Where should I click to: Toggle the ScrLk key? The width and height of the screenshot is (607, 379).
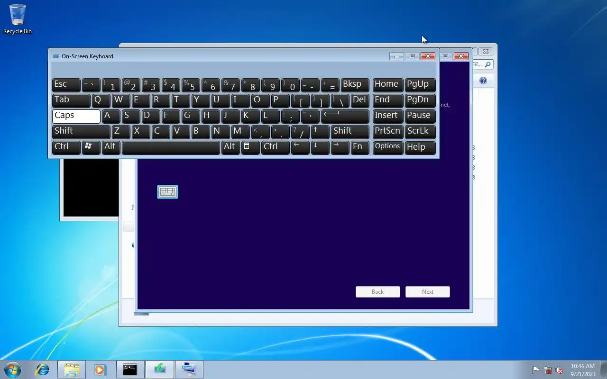(x=420, y=132)
